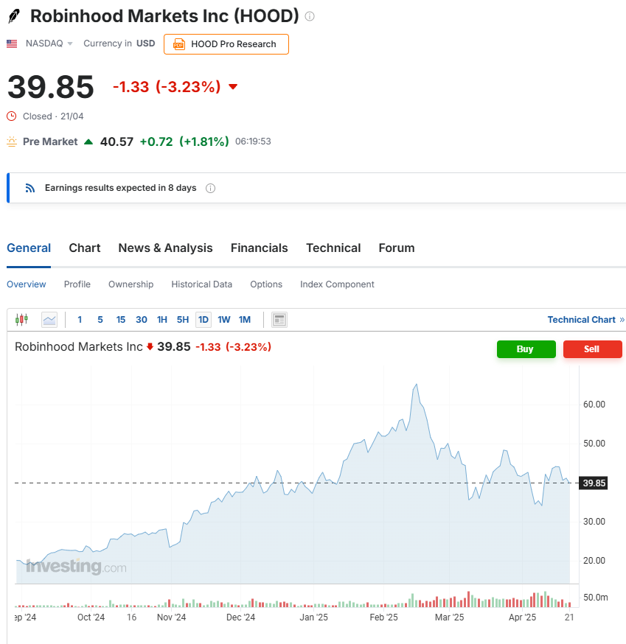Image resolution: width=626 pixels, height=644 pixels.
Task: Click the Pre Market price 40.57
Action: click(x=116, y=141)
